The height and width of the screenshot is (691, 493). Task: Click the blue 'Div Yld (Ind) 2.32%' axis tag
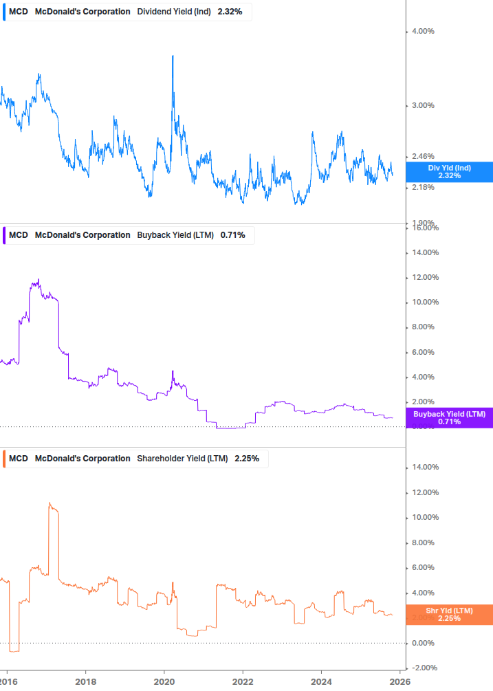click(449, 171)
